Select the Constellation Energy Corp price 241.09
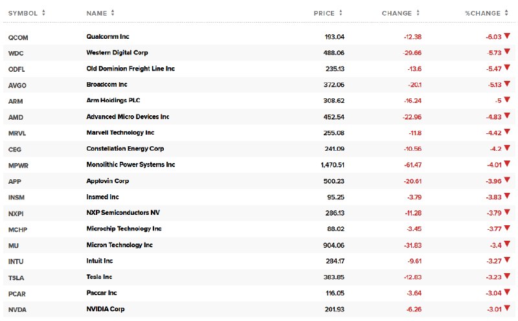The width and height of the screenshot is (518, 321). pyautogui.click(x=334, y=149)
